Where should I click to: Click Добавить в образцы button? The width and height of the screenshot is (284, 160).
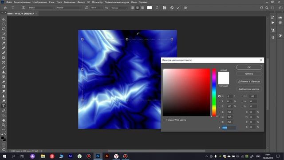tap(249, 81)
